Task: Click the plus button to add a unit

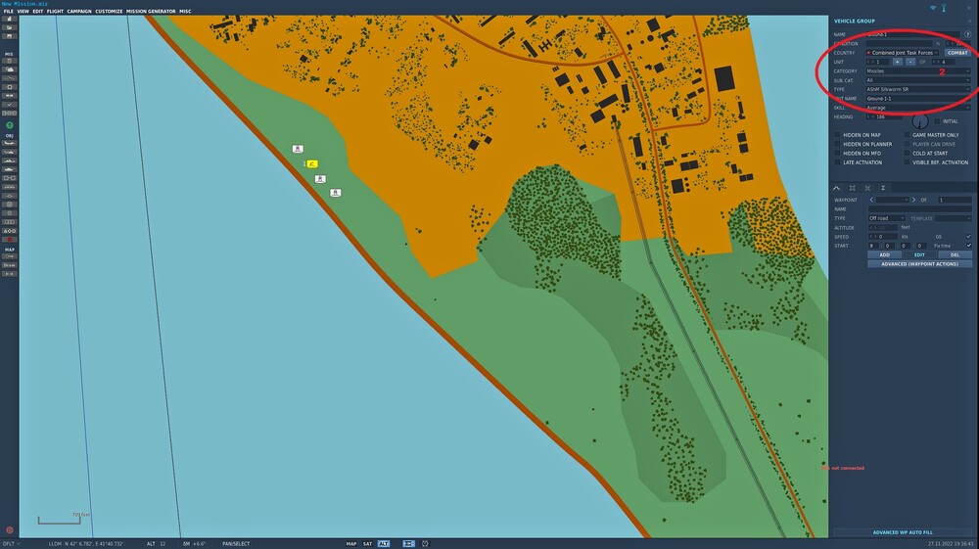Action: pos(897,62)
